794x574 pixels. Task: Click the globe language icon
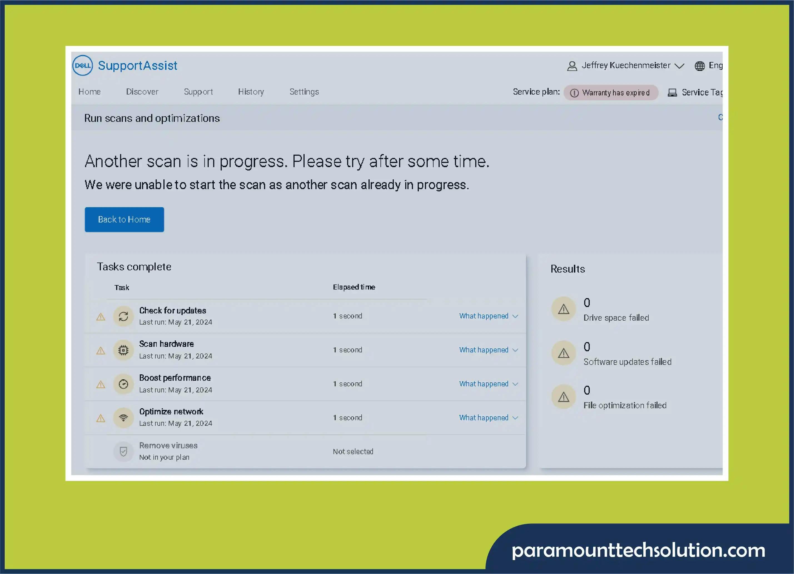(700, 66)
